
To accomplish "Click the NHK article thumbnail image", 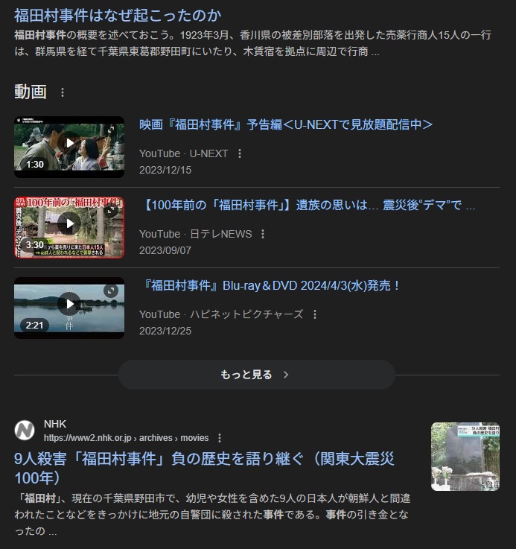I will (x=465, y=457).
